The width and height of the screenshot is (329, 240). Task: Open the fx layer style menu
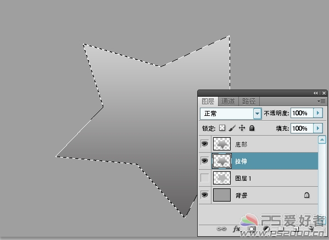coord(237,229)
